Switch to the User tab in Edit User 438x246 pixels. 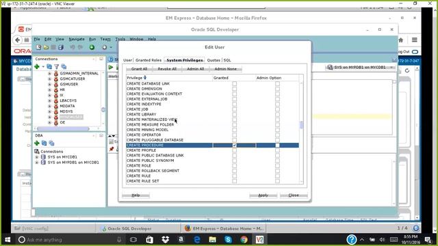click(x=127, y=60)
